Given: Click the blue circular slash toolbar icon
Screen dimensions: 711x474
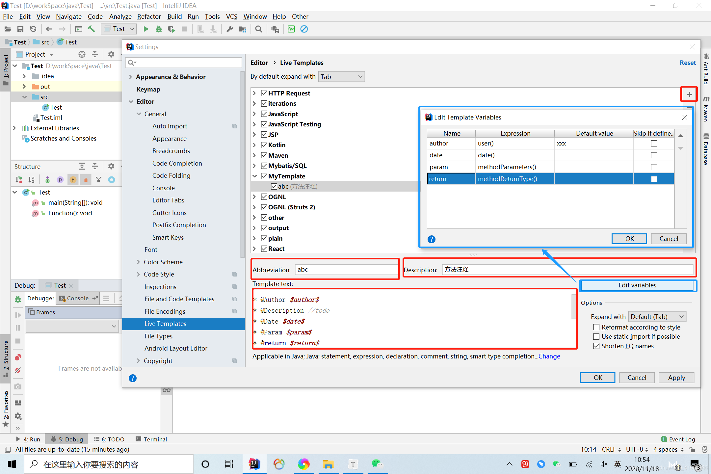Looking at the screenshot, I should 304,29.
